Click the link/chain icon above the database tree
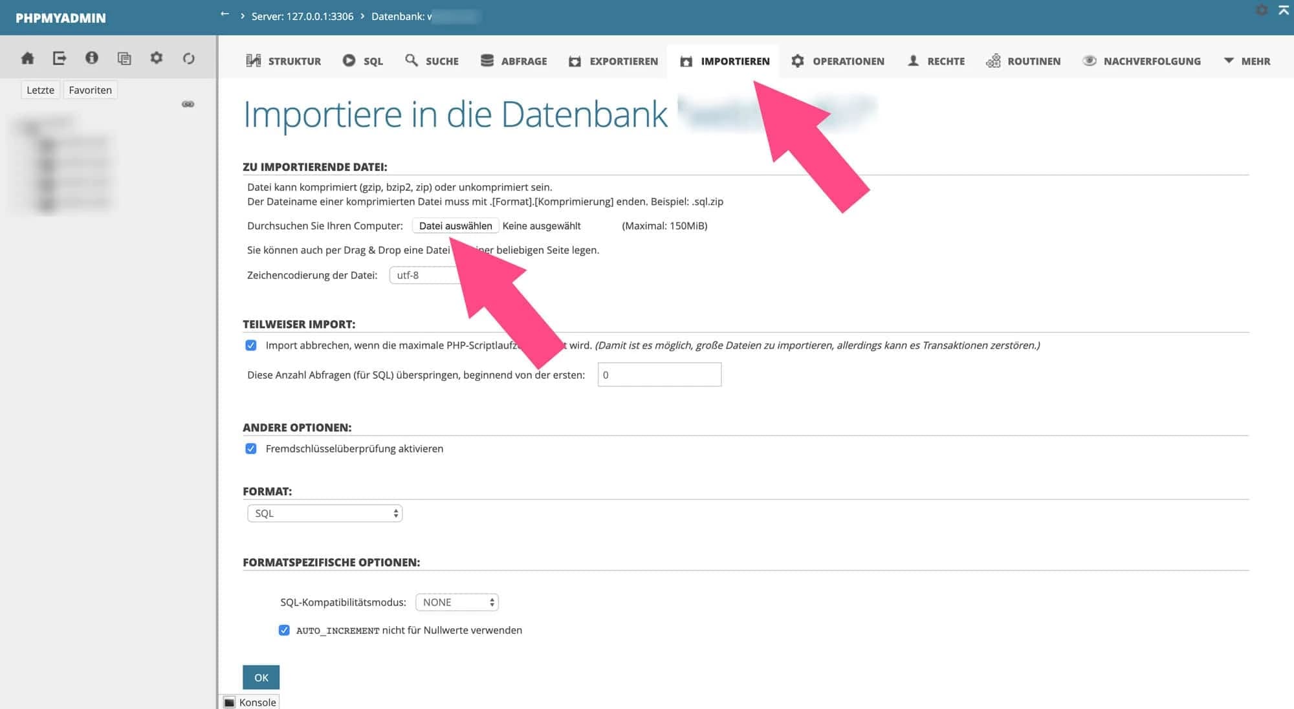Viewport: 1294px width, 709px height. (x=188, y=103)
